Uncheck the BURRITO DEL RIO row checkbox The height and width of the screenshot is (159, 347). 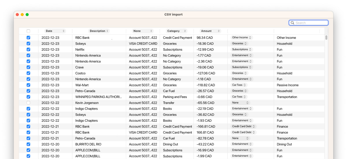28,144
